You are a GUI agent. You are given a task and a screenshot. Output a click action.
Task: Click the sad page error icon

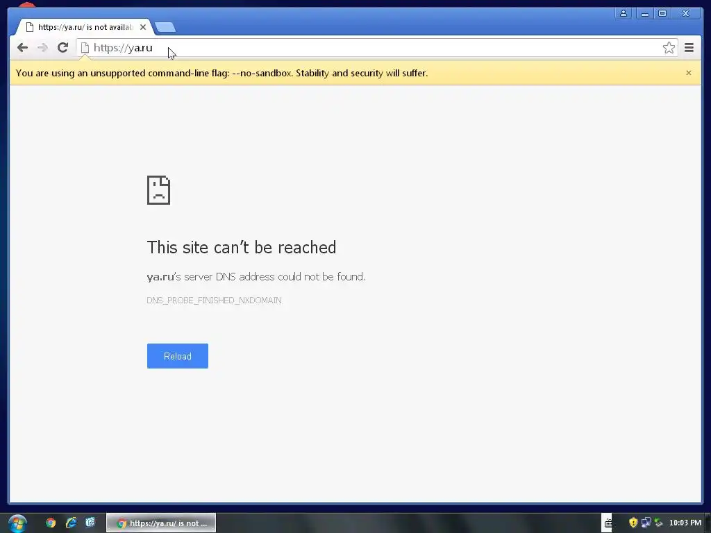(159, 190)
